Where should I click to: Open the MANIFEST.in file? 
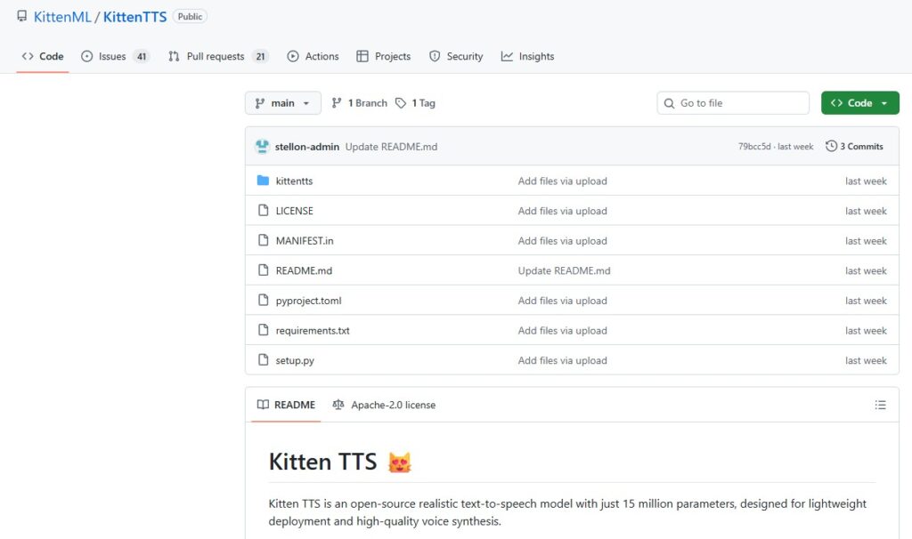305,240
